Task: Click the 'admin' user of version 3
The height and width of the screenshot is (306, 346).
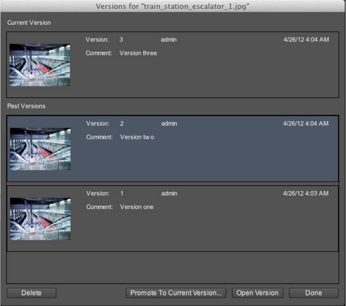Action: point(169,40)
